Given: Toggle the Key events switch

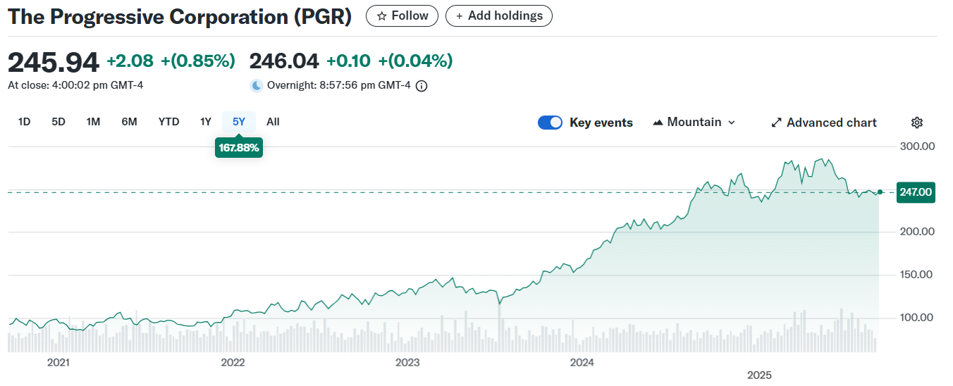Looking at the screenshot, I should 550,123.
